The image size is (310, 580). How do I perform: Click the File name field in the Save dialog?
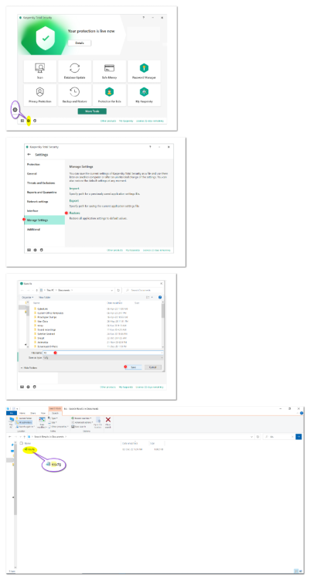point(103,353)
